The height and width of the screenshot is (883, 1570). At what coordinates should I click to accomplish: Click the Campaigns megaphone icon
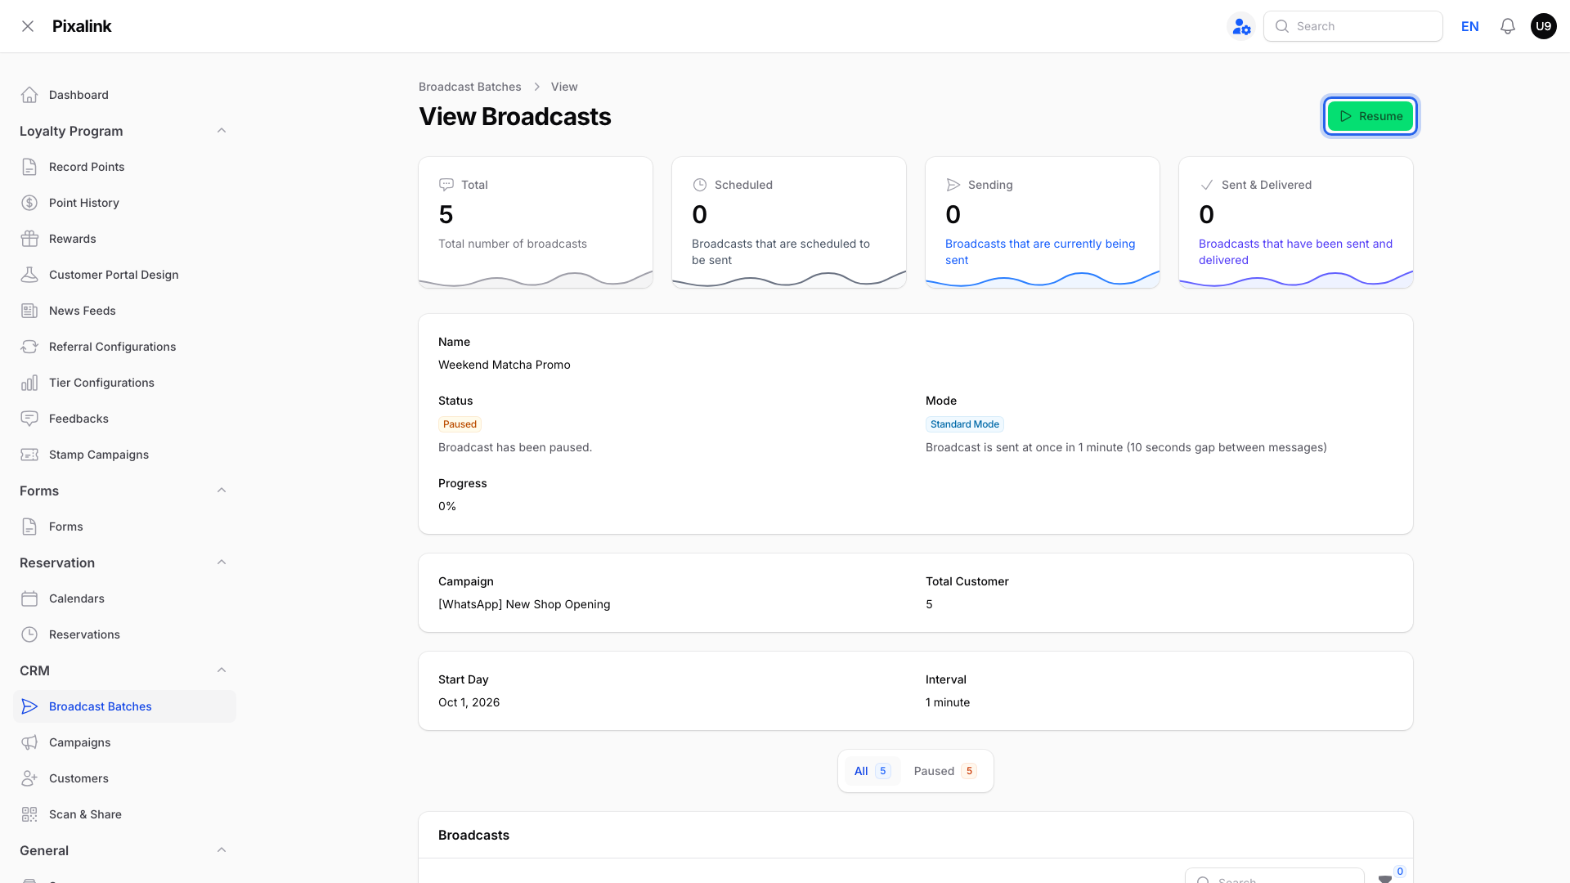pyautogui.click(x=29, y=742)
